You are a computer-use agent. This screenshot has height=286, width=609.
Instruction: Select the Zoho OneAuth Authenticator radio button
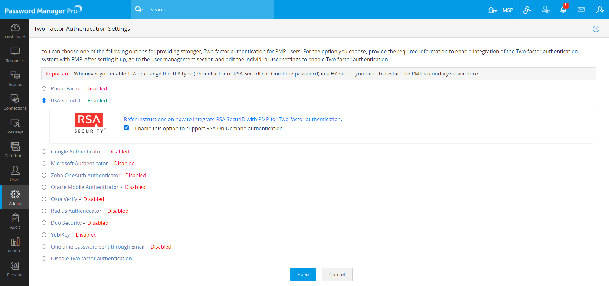pyautogui.click(x=44, y=175)
